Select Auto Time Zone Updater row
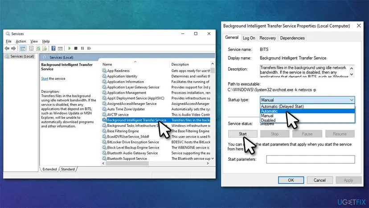Viewport: 369px width, 208px height. [156, 109]
